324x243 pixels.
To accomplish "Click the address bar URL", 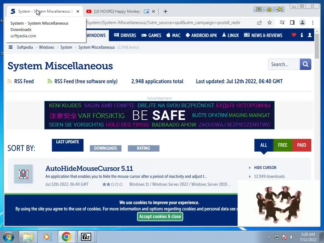I will click(x=163, y=22).
